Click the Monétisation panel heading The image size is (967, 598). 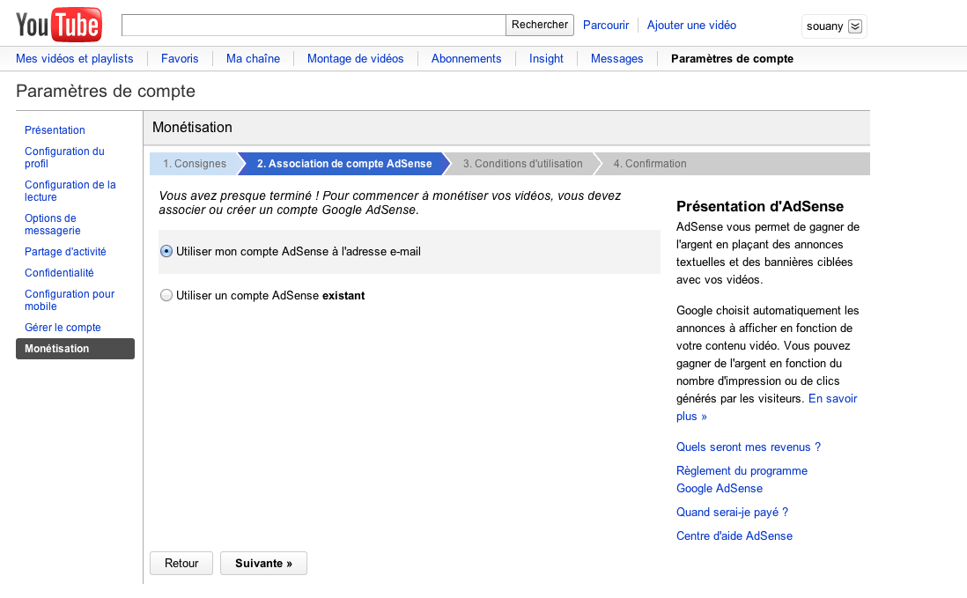tap(192, 127)
